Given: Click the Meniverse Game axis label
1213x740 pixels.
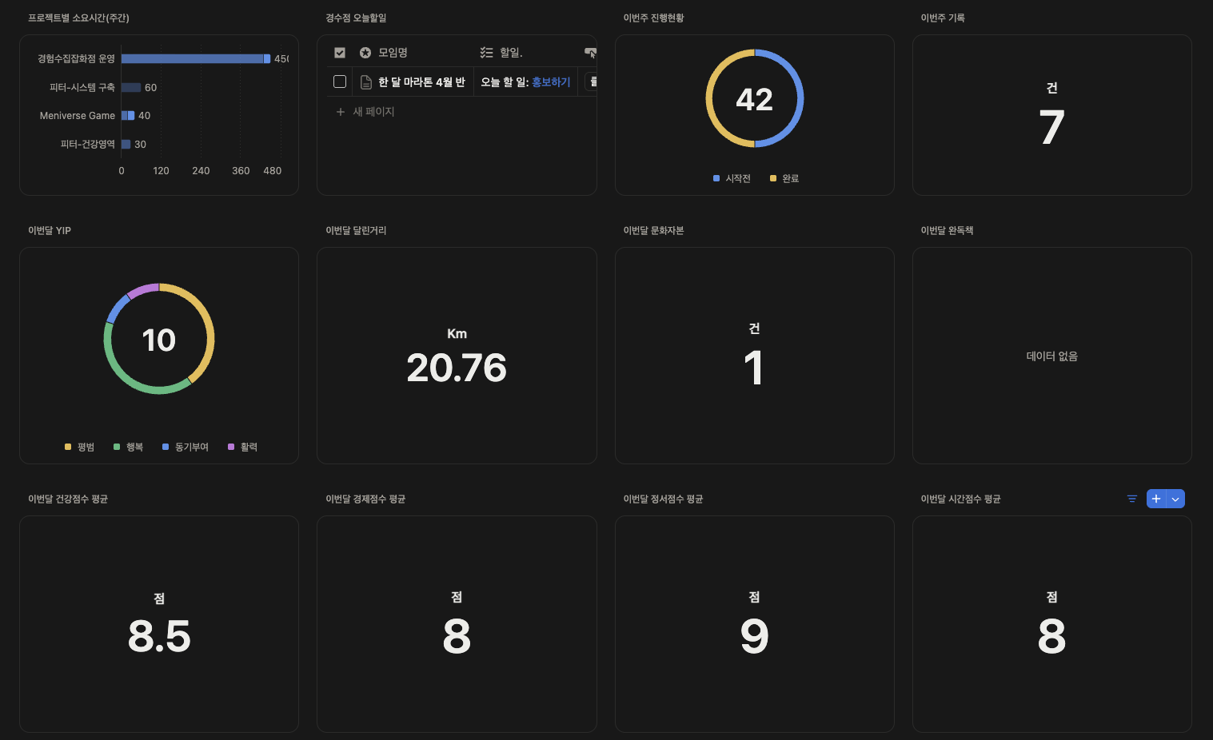Looking at the screenshot, I should 78,116.
